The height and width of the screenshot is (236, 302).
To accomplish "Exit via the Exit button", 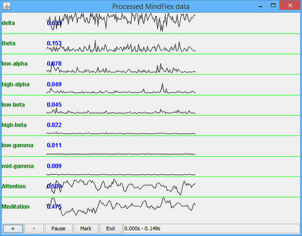I will [111, 229].
